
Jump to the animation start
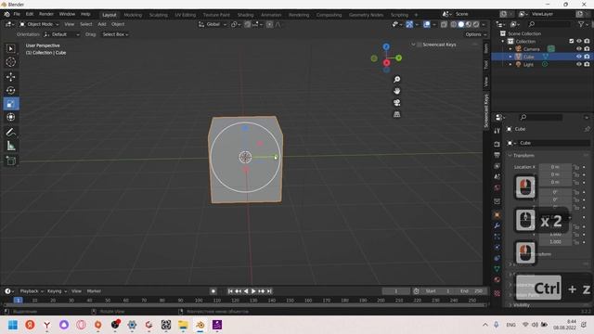pos(230,291)
